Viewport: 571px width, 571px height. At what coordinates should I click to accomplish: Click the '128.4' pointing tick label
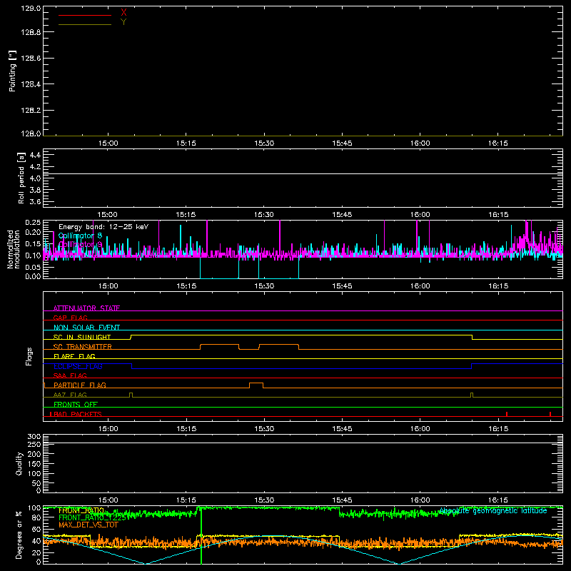click(x=31, y=84)
